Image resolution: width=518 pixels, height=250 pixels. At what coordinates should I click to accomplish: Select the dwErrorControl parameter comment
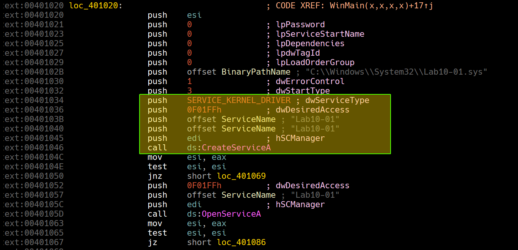pyautogui.click(x=310, y=81)
